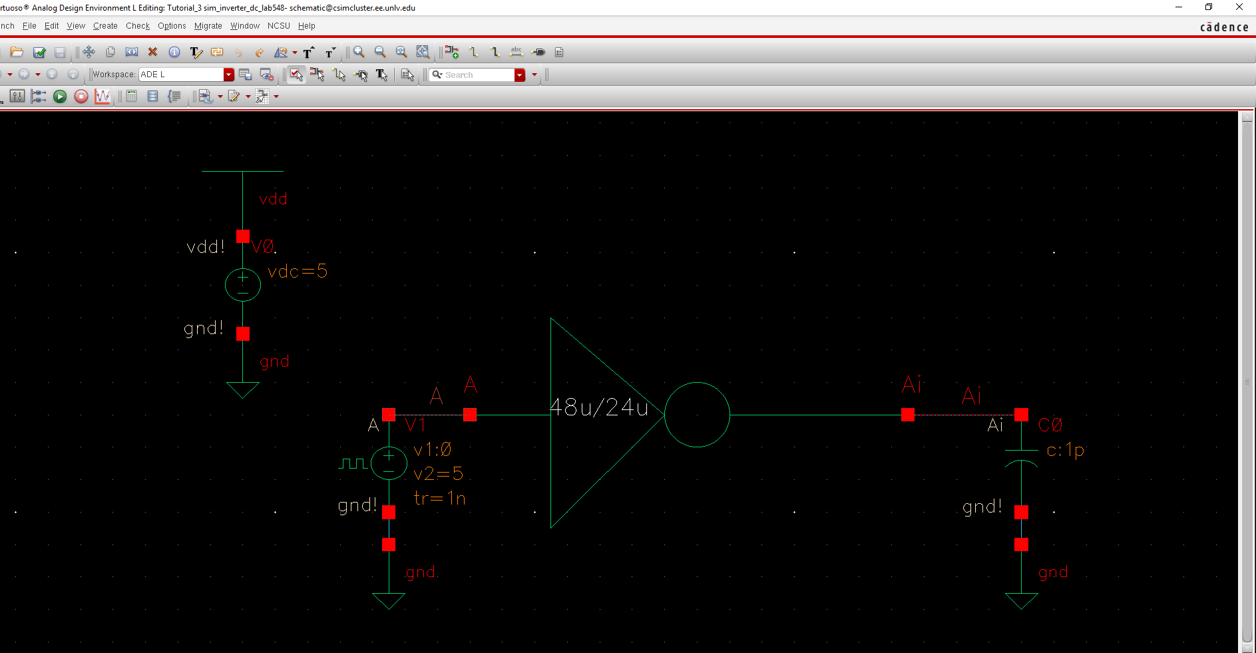Select the Move tool icon
The width and height of the screenshot is (1256, 653).
click(89, 52)
